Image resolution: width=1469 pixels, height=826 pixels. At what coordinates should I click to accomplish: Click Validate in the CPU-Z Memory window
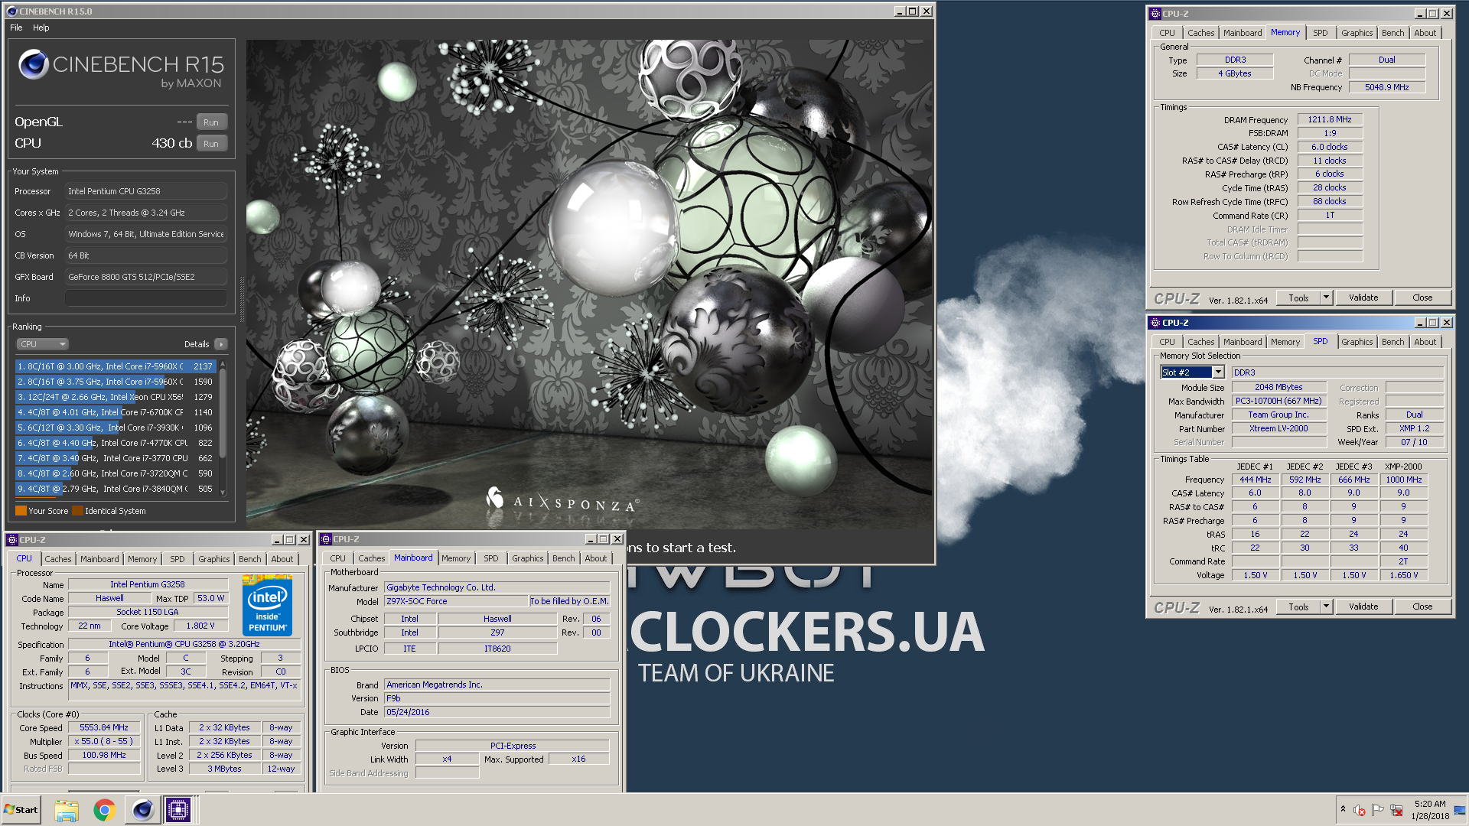(1363, 298)
